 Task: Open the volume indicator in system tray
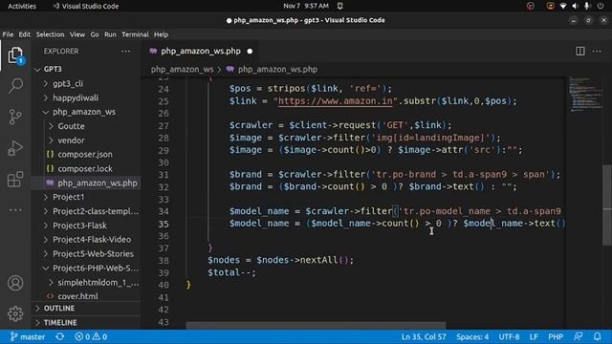[x=575, y=6]
